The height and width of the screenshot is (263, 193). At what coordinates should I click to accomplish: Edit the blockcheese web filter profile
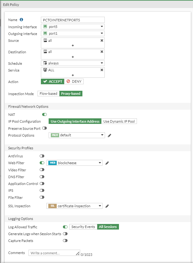107,163
